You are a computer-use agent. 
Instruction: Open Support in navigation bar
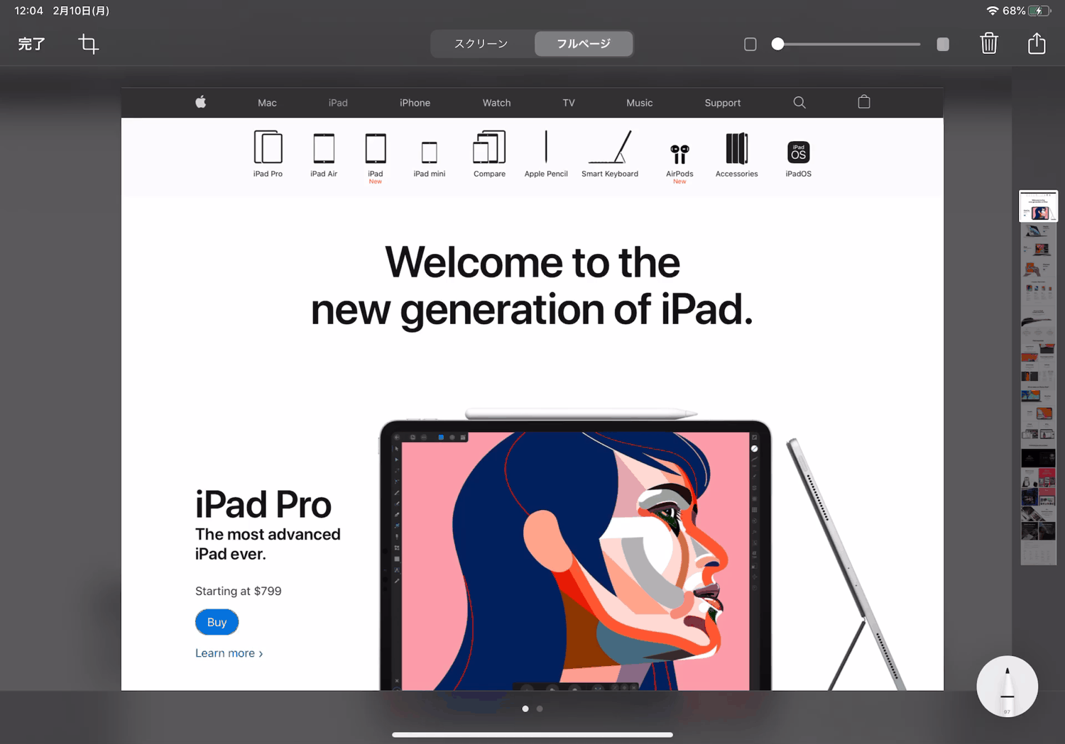coord(723,103)
